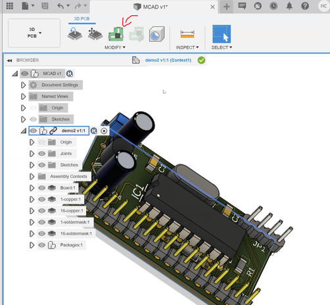
Task: Hide the Board:1 component
Action: pos(42,188)
